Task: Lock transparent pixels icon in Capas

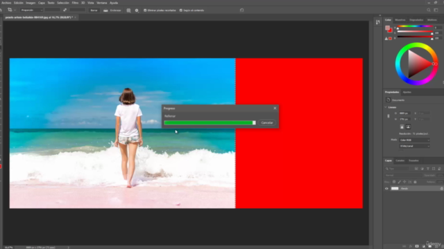Action: click(x=394, y=182)
